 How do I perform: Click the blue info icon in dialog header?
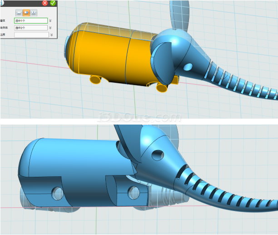1,2
